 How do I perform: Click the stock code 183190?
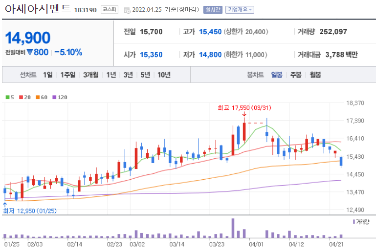(x=86, y=10)
